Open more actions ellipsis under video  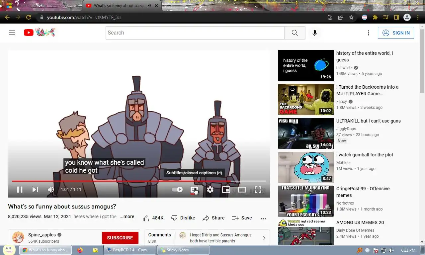click(263, 218)
